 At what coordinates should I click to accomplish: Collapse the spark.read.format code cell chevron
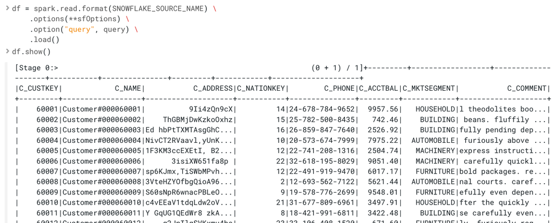[7, 8]
